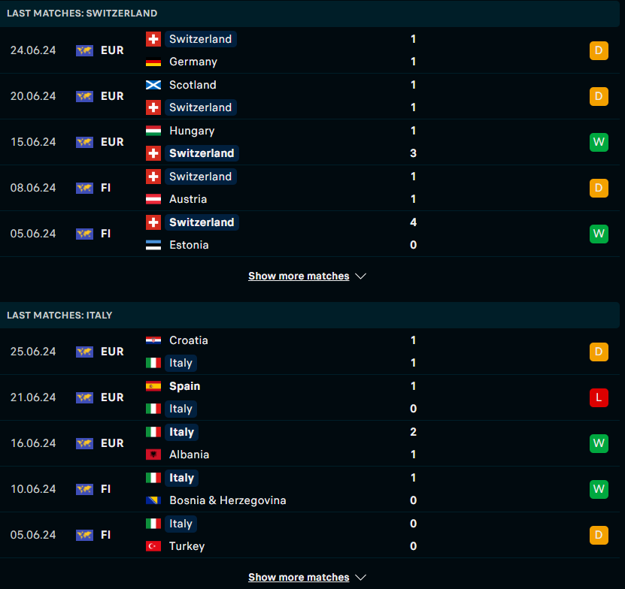Click the loss badge for Spain vs Italy

coord(599,397)
